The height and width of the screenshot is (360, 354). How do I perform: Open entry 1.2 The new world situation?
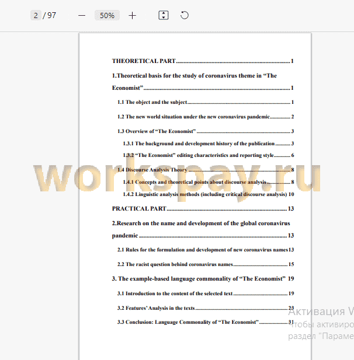[206, 117]
